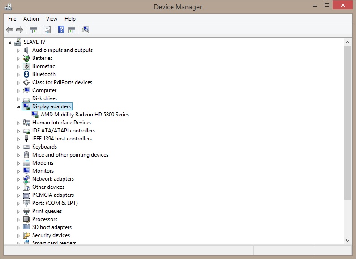
Task: Click the vertical scrollbar down arrow
Action: click(348, 240)
